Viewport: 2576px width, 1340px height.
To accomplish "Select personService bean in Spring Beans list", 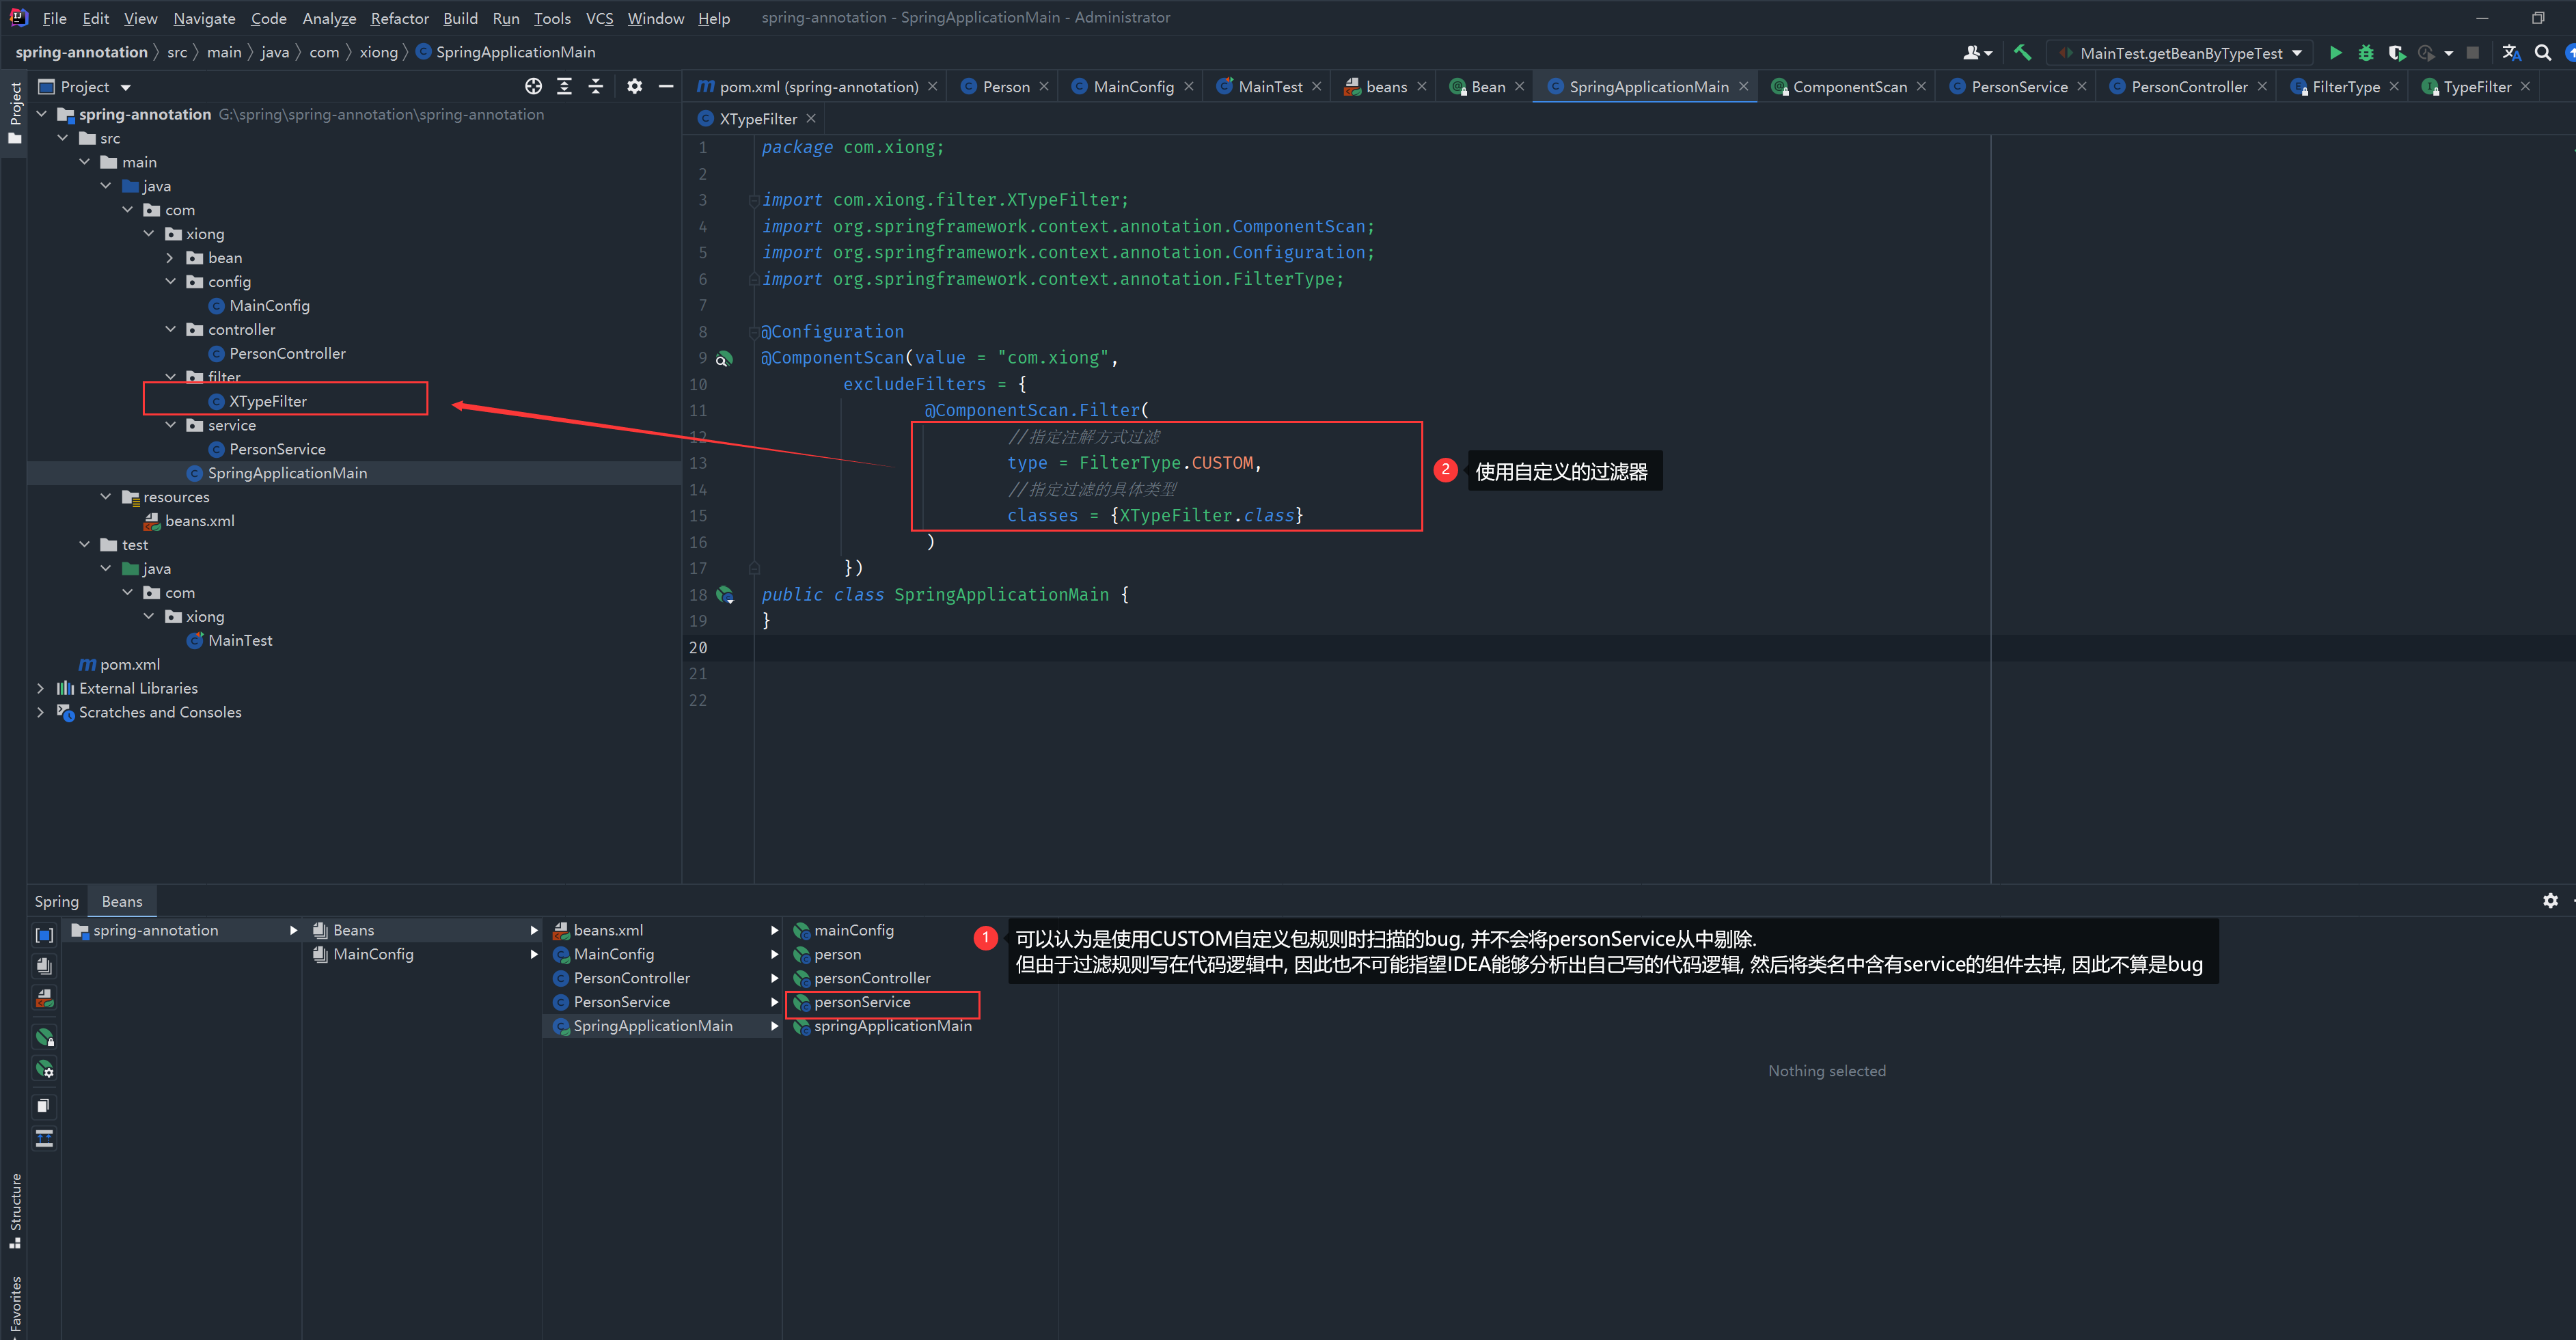I will 861,1002.
